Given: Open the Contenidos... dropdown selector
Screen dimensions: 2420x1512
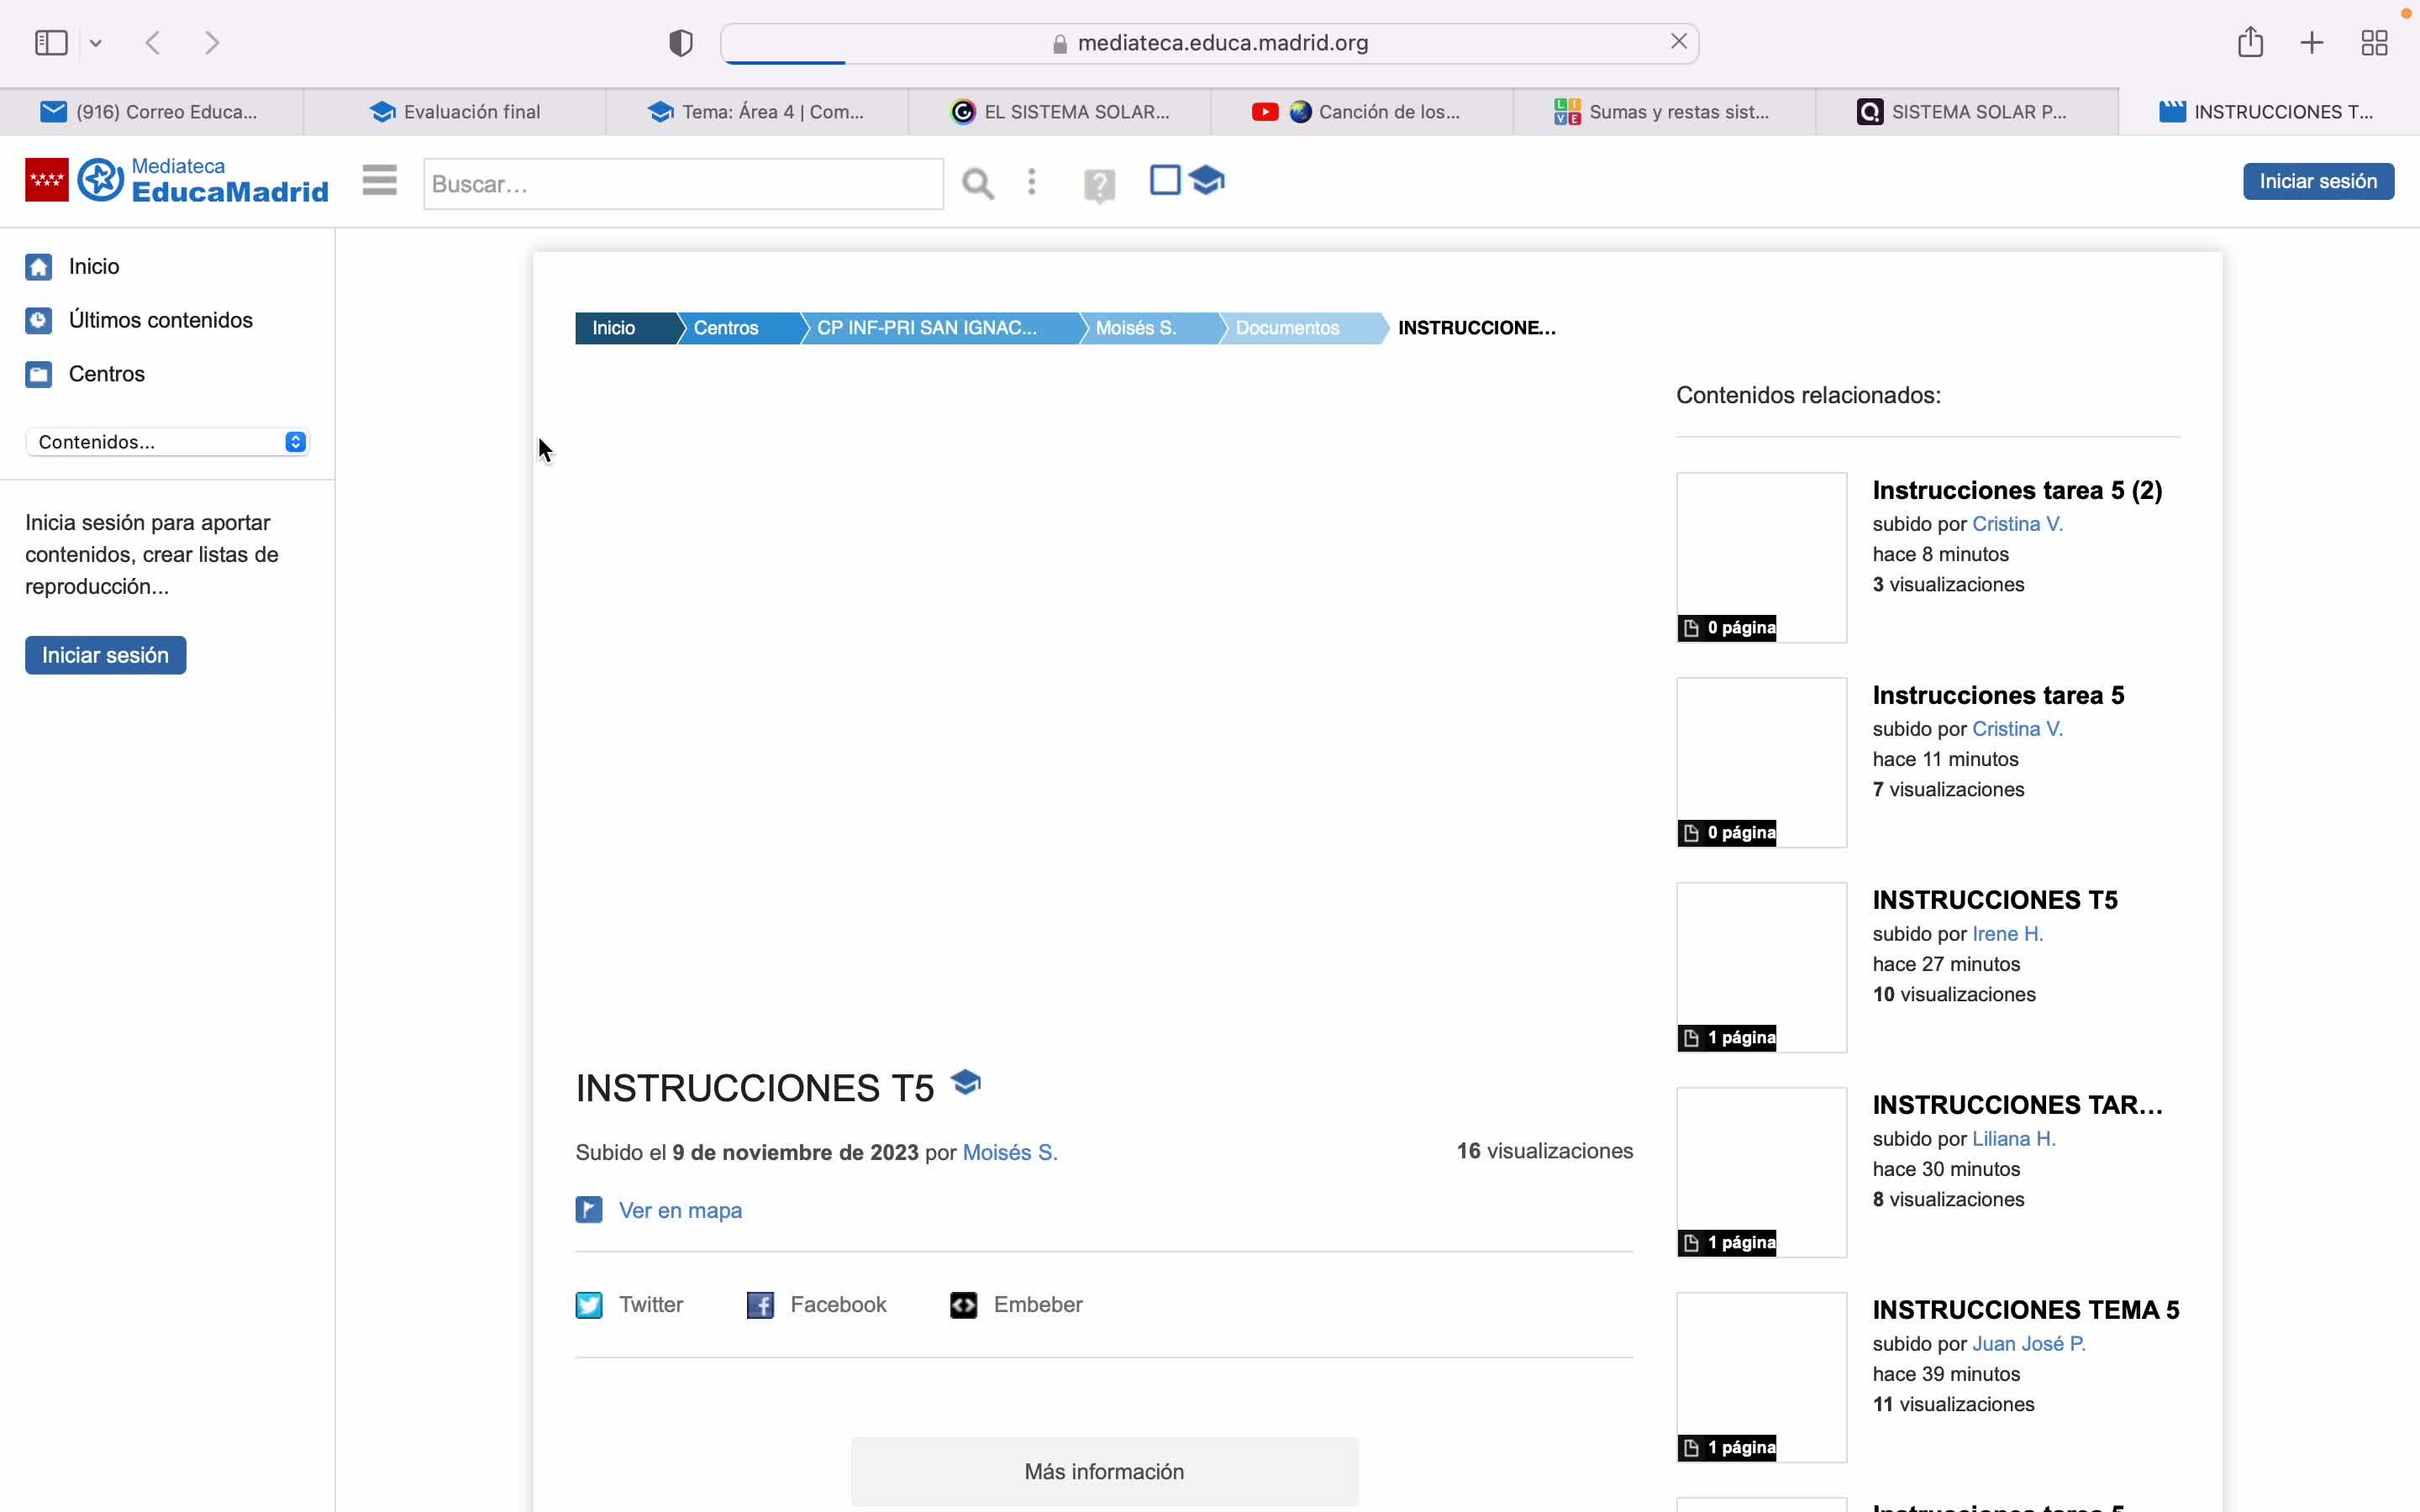Looking at the screenshot, I should tap(167, 442).
